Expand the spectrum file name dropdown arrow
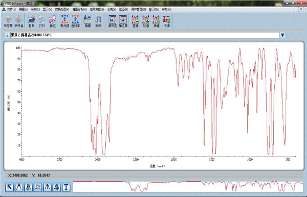 click(282, 35)
